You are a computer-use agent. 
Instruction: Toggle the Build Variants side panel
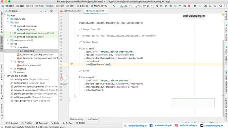pyautogui.click(x=1, y=72)
